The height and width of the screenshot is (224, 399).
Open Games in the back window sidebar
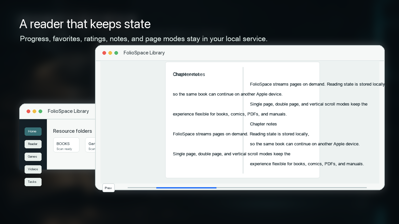click(33, 157)
